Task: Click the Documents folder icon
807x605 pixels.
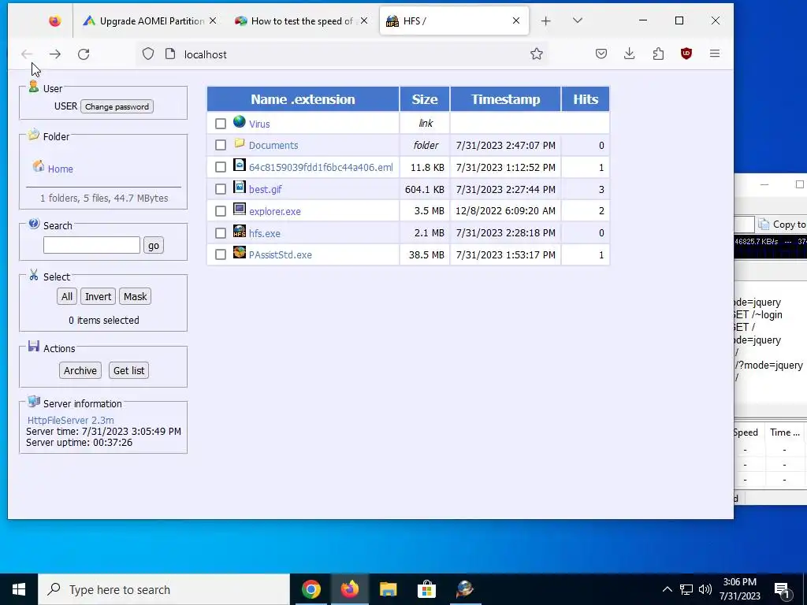Action: (x=240, y=143)
